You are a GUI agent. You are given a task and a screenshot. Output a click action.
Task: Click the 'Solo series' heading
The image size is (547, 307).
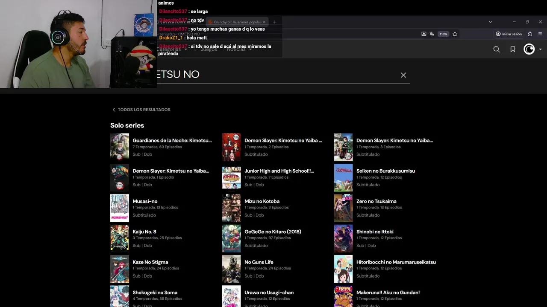127,125
